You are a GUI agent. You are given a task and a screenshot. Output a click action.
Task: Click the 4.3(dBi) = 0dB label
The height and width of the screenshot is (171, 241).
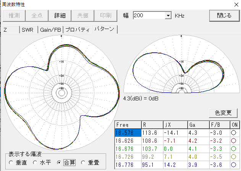[141, 98]
